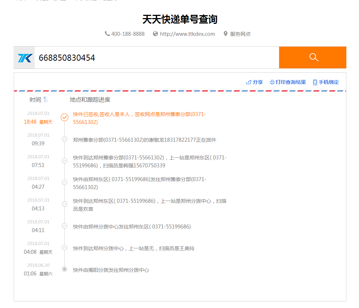The height and width of the screenshot is (308, 359).
Task: Click the orange 快件已签收 status text
Action: [x=140, y=118]
